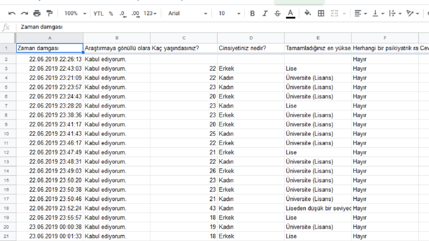Select 'Hayır' cell in row 10
Image resolution: width=429 pixels, height=241 pixels.
click(385, 134)
